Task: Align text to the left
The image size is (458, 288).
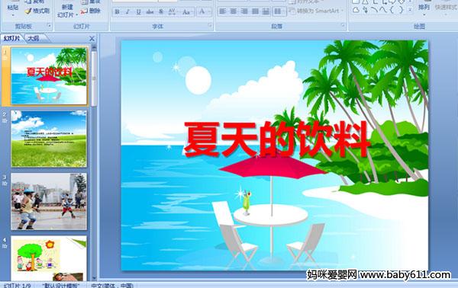Action: [223, 11]
